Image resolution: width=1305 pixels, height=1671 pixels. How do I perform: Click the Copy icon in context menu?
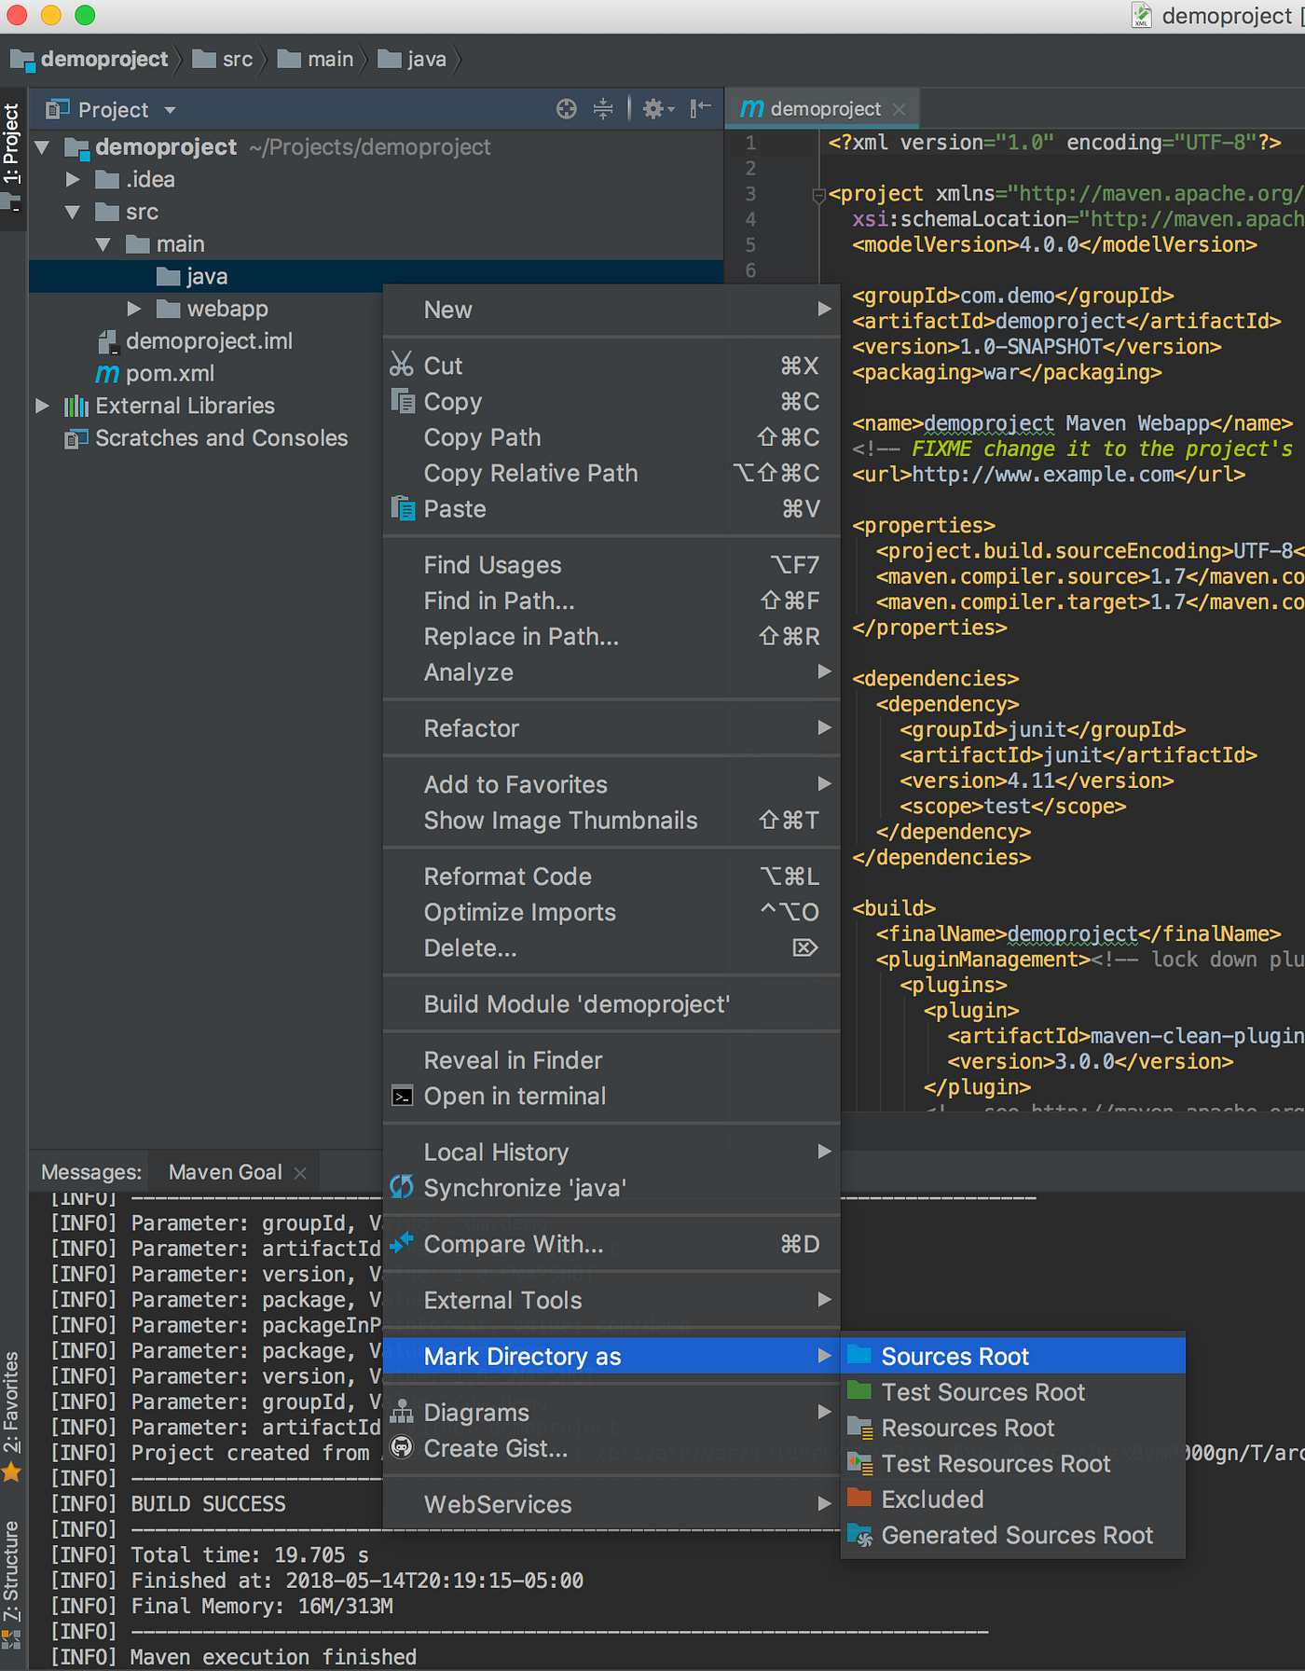click(x=403, y=401)
